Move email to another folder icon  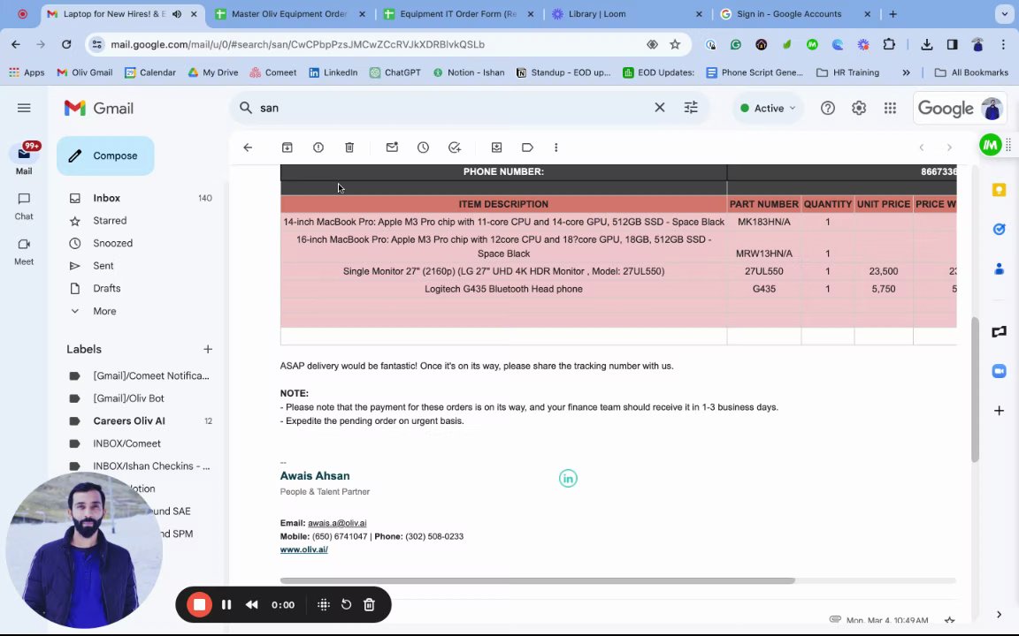click(x=496, y=148)
